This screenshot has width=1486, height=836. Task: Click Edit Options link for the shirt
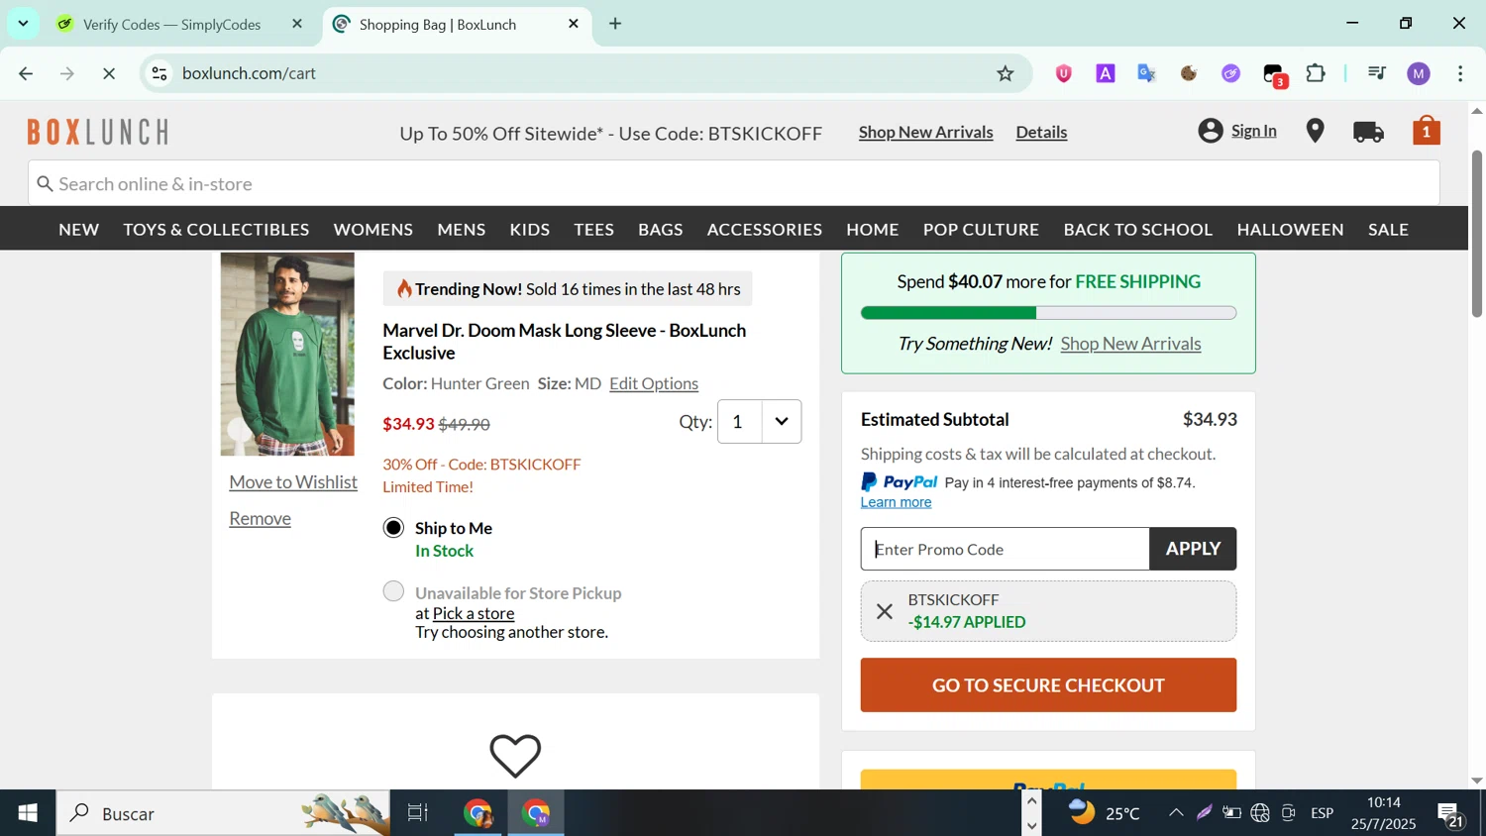[653, 383]
